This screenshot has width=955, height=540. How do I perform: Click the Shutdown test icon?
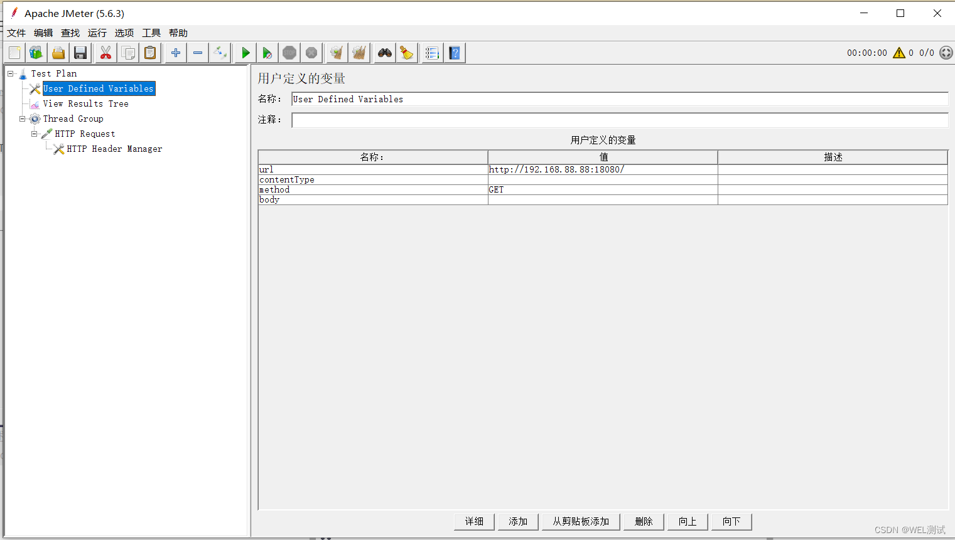[x=311, y=53]
